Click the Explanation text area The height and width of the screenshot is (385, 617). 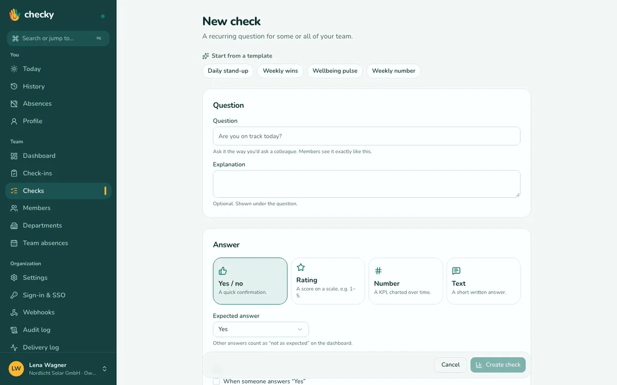367,184
